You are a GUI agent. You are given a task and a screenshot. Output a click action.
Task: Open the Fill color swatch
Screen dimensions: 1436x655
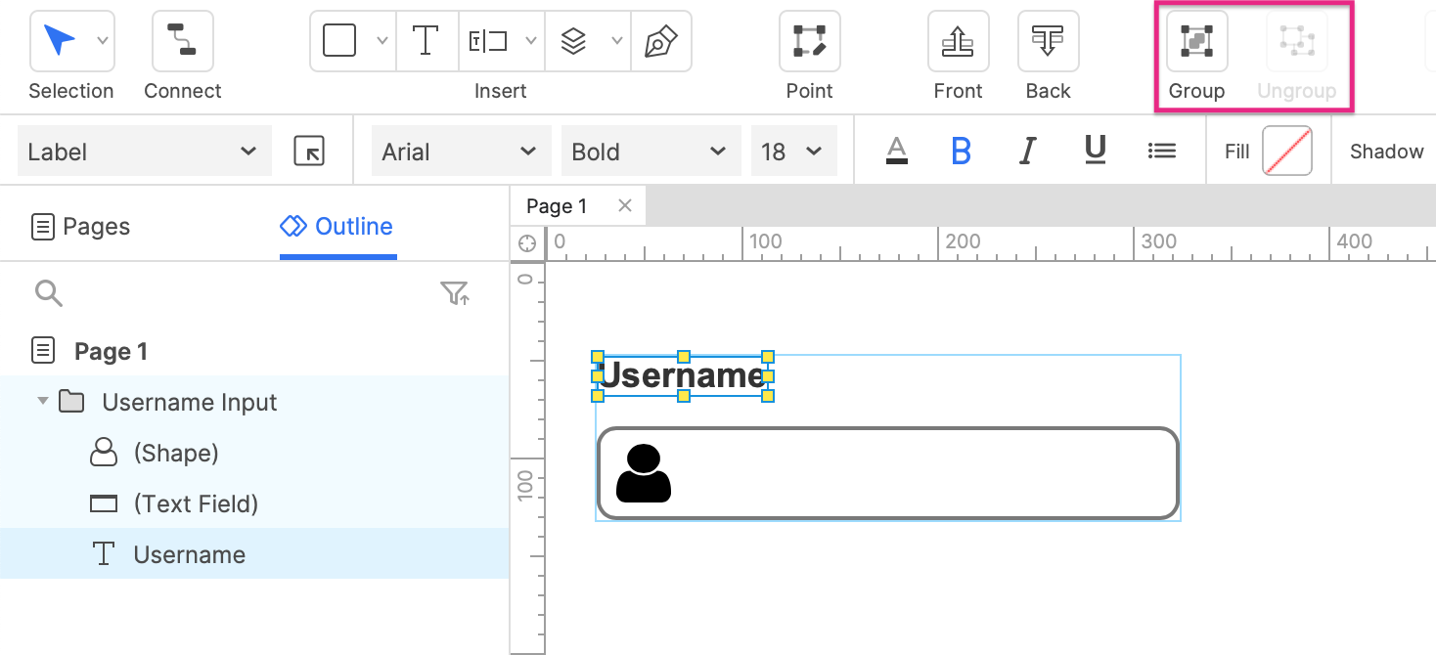[x=1285, y=151]
